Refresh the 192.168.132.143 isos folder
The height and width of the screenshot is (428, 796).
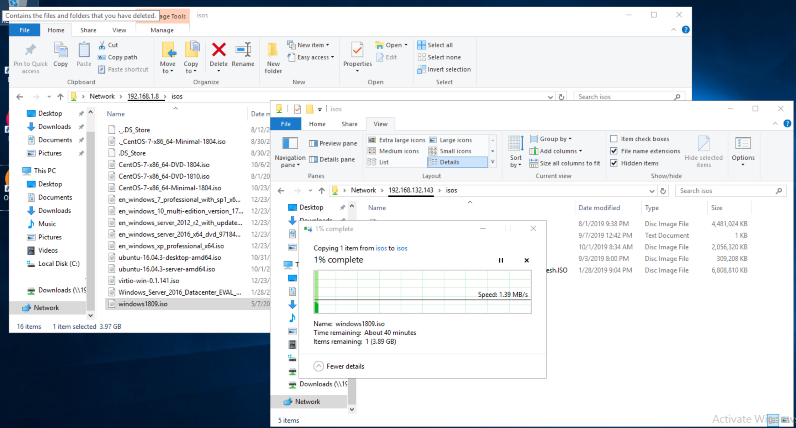[x=663, y=191]
